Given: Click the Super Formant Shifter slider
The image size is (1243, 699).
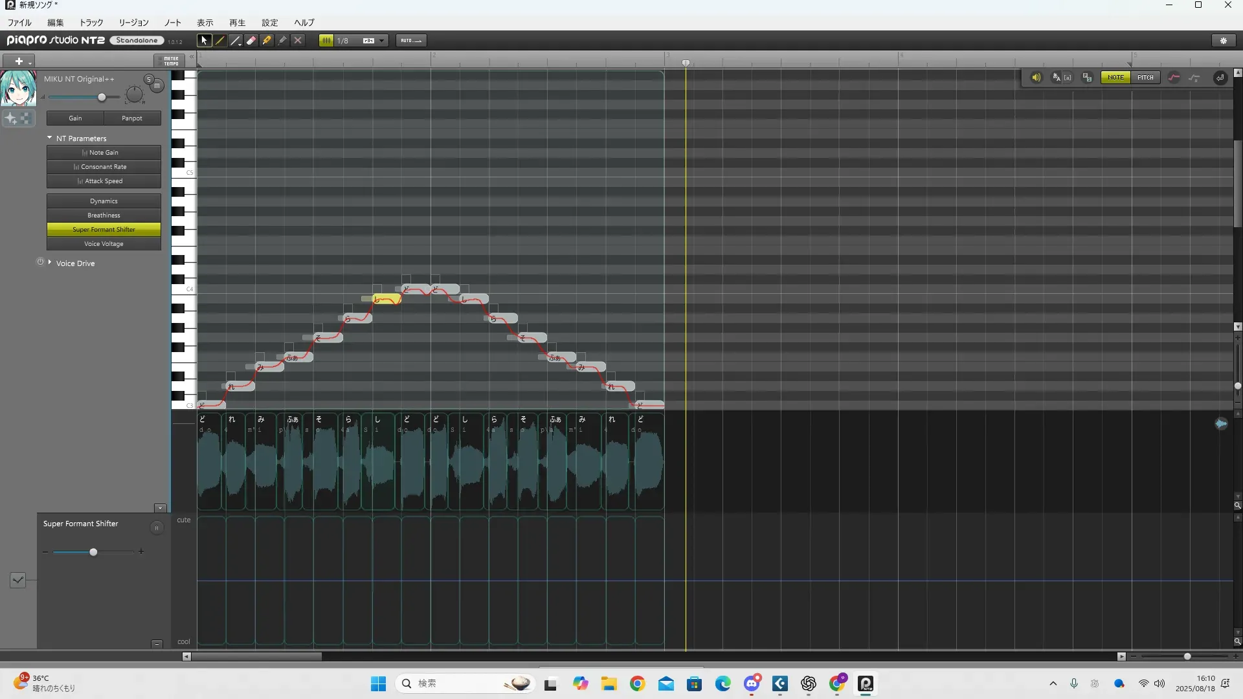Looking at the screenshot, I should click(93, 552).
